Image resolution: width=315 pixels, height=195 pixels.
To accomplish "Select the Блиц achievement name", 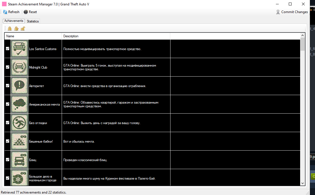I will coord(33,160).
